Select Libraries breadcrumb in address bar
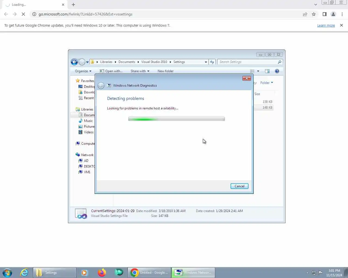This screenshot has height=278, width=348. click(x=106, y=62)
